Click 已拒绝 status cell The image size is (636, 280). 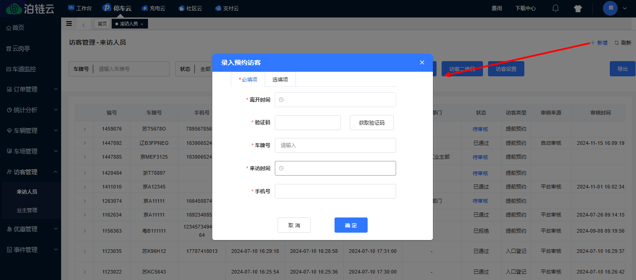pyautogui.click(x=481, y=231)
